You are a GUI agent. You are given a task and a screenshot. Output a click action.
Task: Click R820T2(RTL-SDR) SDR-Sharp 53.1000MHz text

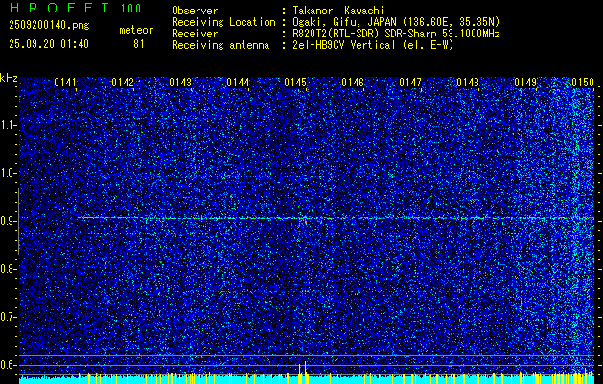point(396,34)
